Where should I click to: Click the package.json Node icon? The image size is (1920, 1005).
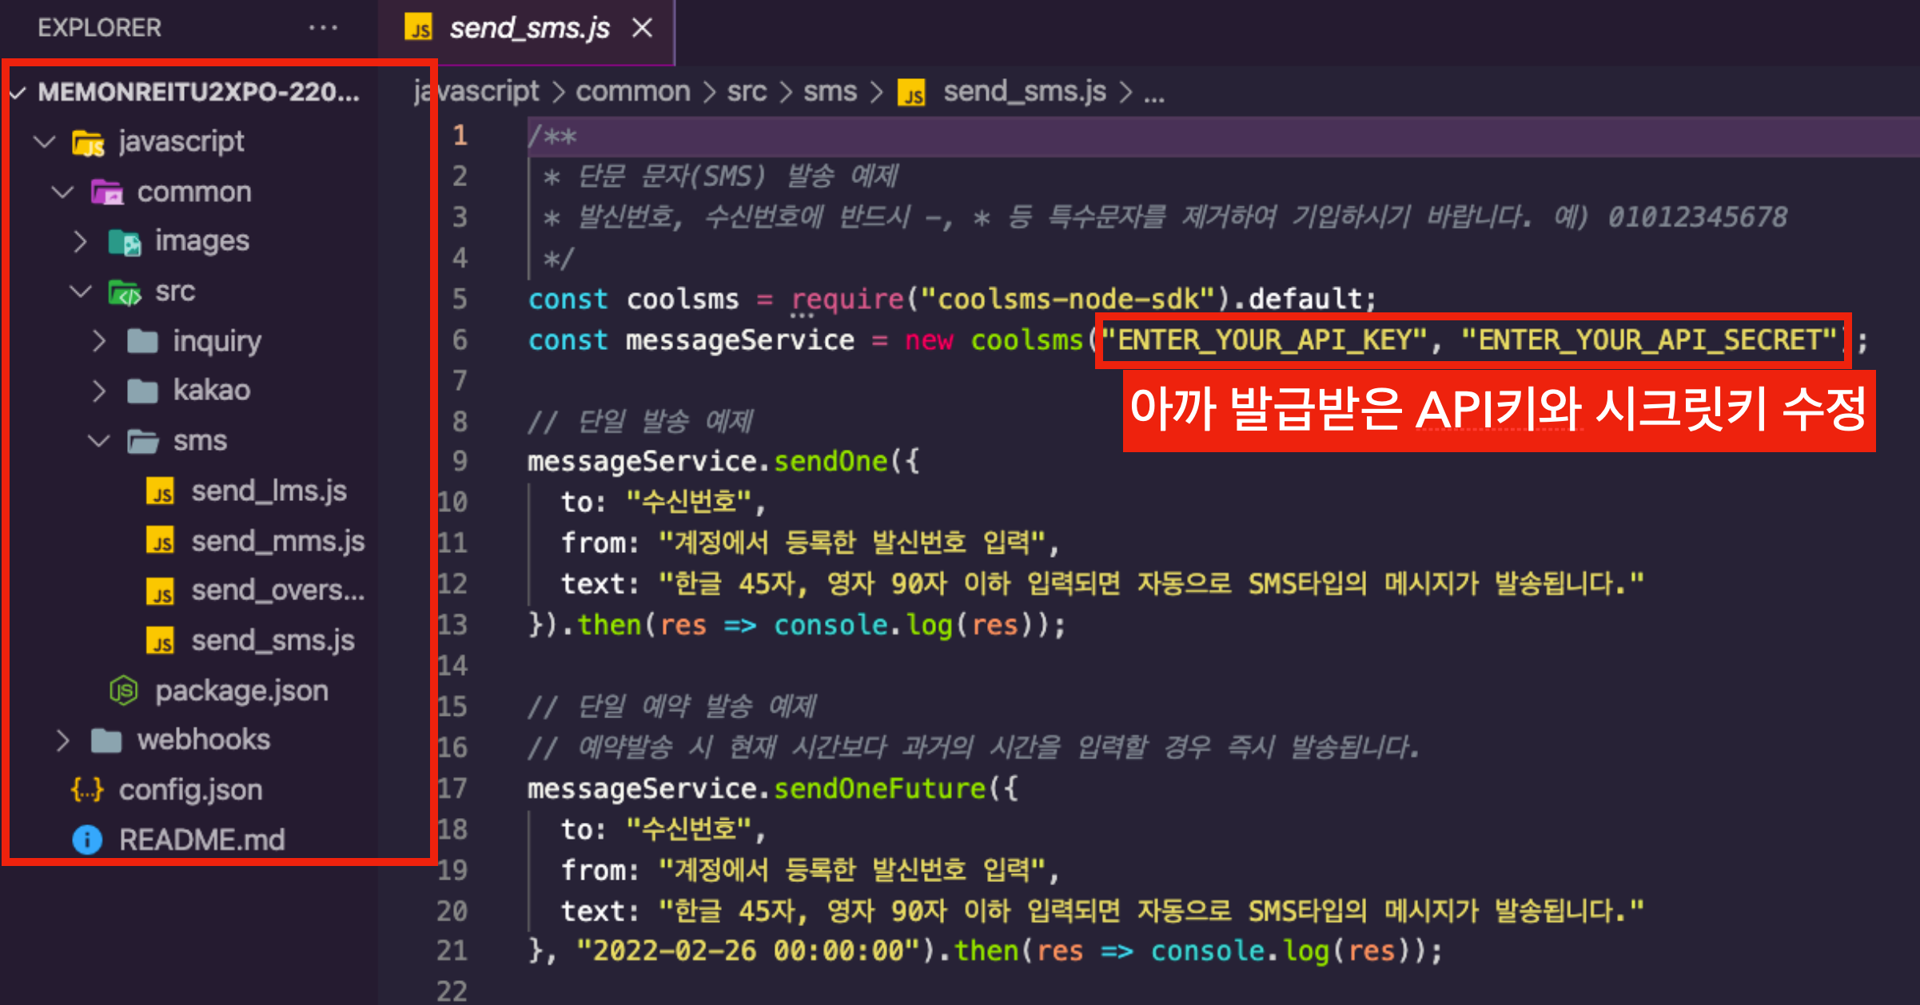(124, 690)
